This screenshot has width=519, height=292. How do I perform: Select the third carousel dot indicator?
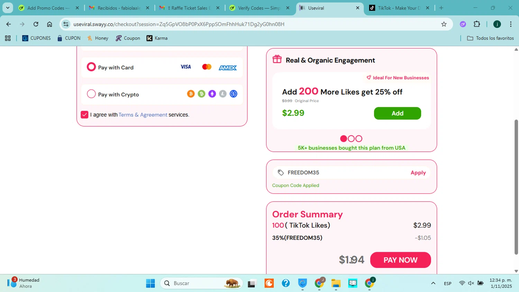click(x=359, y=139)
